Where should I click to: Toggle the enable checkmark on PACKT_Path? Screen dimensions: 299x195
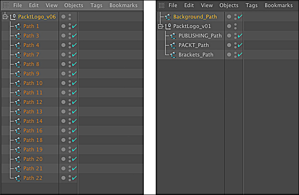[x=240, y=45]
